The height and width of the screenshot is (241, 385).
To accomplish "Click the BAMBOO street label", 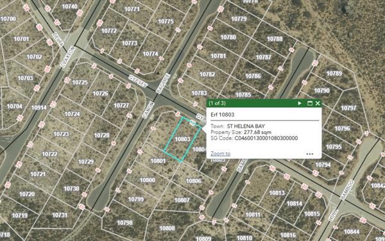I will click(x=348, y=190).
